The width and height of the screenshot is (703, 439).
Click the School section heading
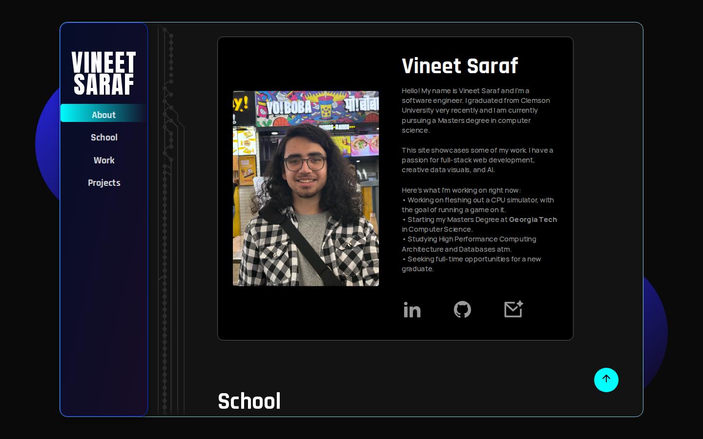[x=249, y=401]
